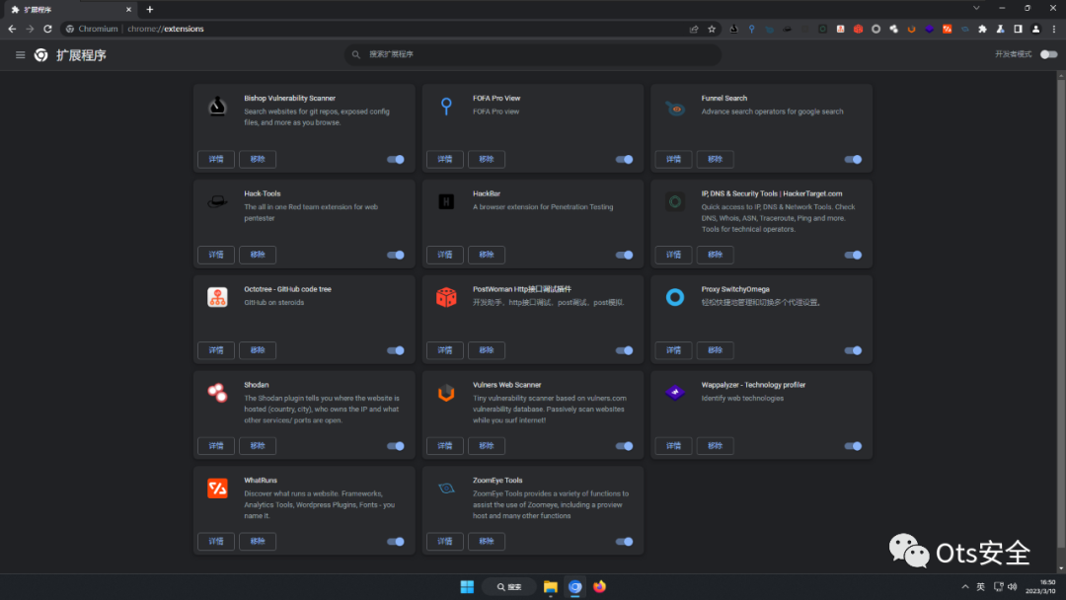
Task: Turn off HackBar extension toggle
Action: point(624,255)
